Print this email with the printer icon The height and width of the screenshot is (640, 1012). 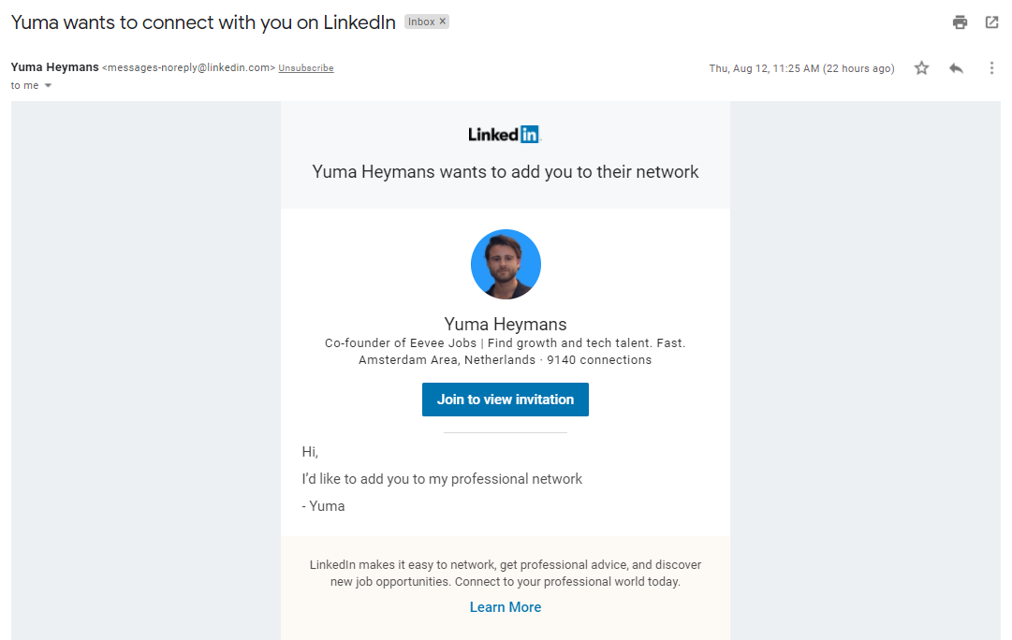click(960, 22)
